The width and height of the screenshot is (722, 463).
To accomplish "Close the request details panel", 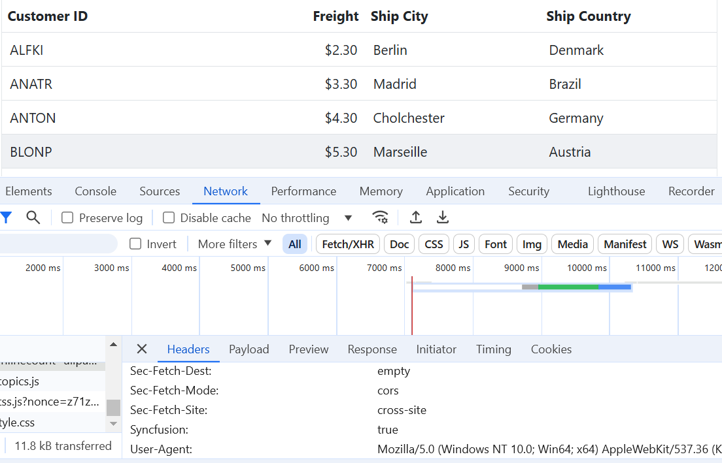I will click(142, 349).
